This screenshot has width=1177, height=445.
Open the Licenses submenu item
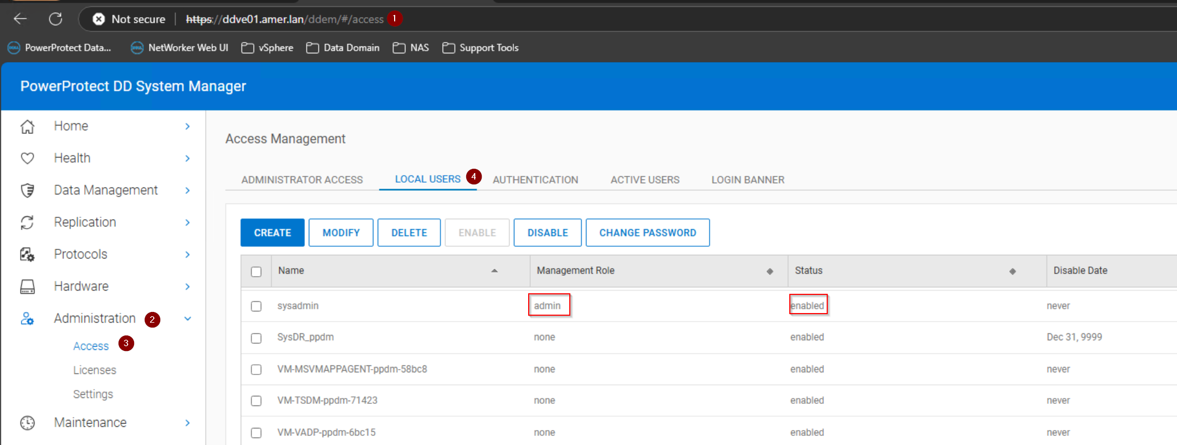tap(95, 370)
